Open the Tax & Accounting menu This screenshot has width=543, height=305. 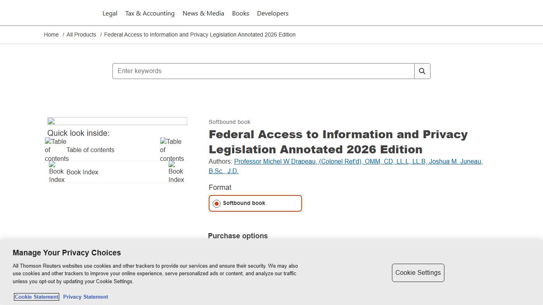tap(150, 13)
